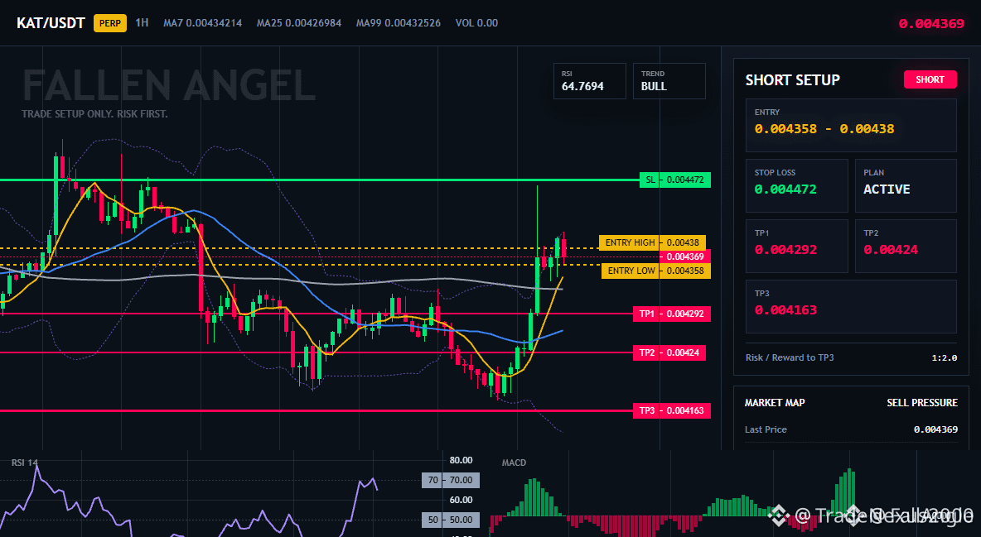Click the SHORT SETUP heading
Viewport: 981px width, 537px height.
[793, 80]
